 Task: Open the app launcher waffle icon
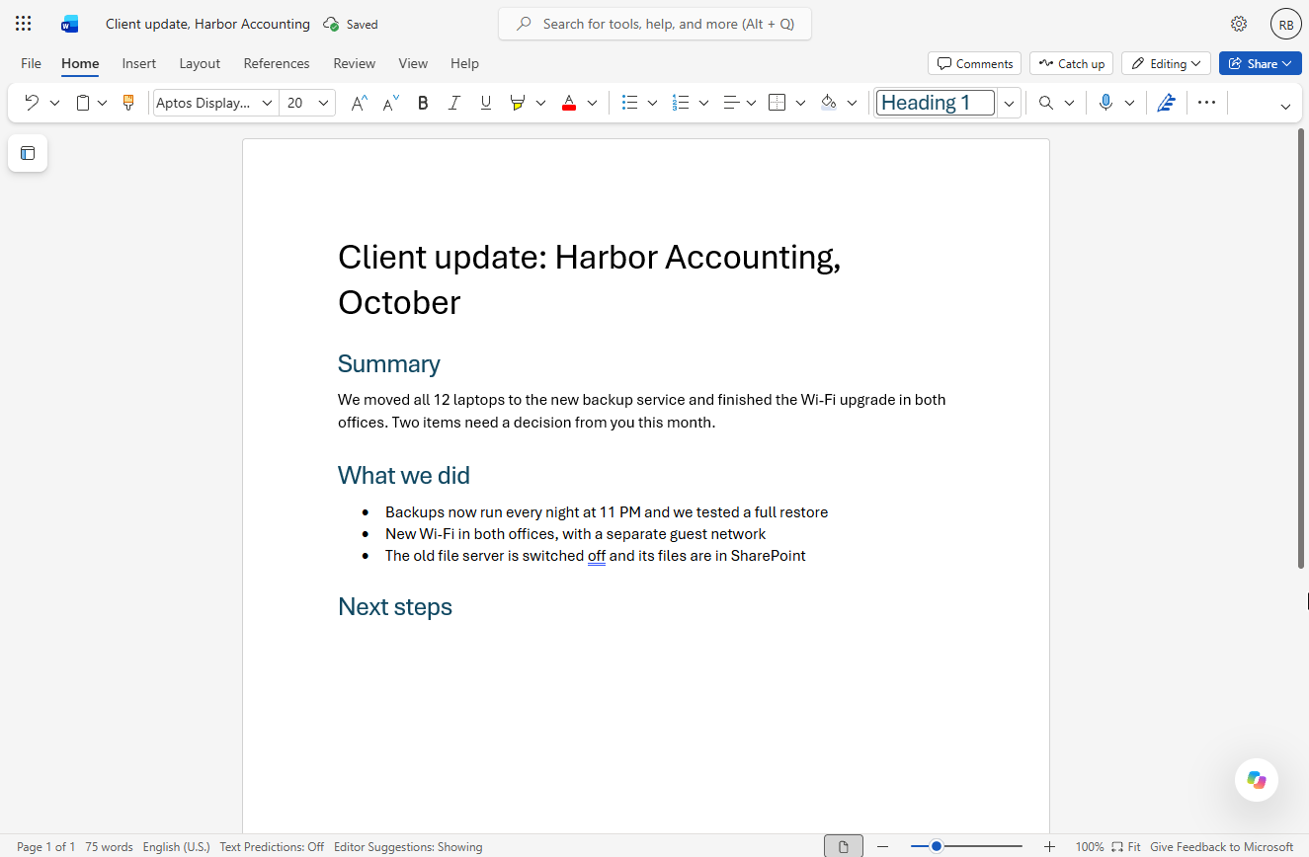24,24
